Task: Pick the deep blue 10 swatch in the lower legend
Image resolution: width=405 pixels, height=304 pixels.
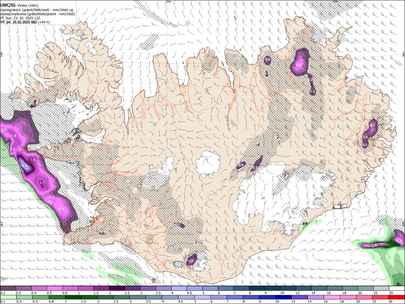Action: (283, 297)
